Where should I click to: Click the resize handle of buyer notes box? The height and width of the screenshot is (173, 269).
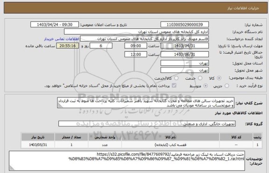(x=12, y=168)
